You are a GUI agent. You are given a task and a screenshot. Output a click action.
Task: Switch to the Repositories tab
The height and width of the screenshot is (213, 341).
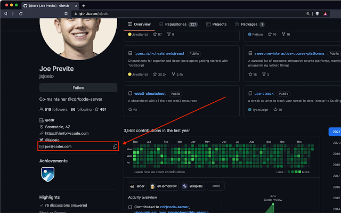click(178, 24)
